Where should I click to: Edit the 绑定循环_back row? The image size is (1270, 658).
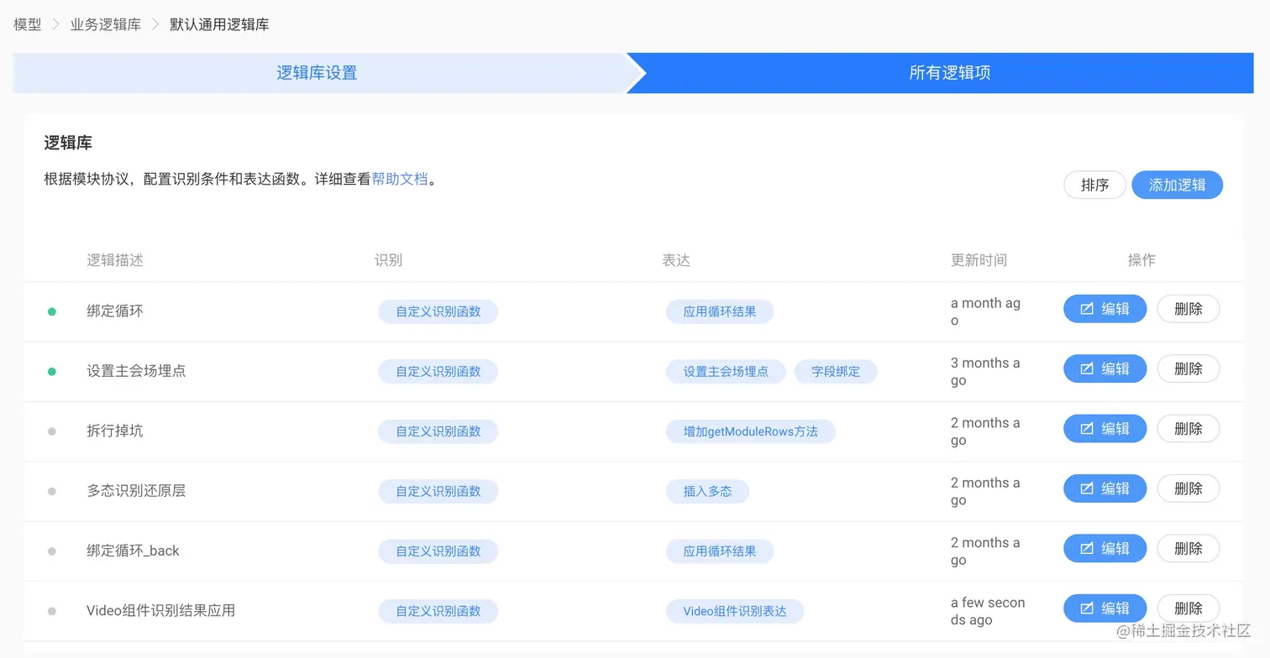click(x=1105, y=548)
